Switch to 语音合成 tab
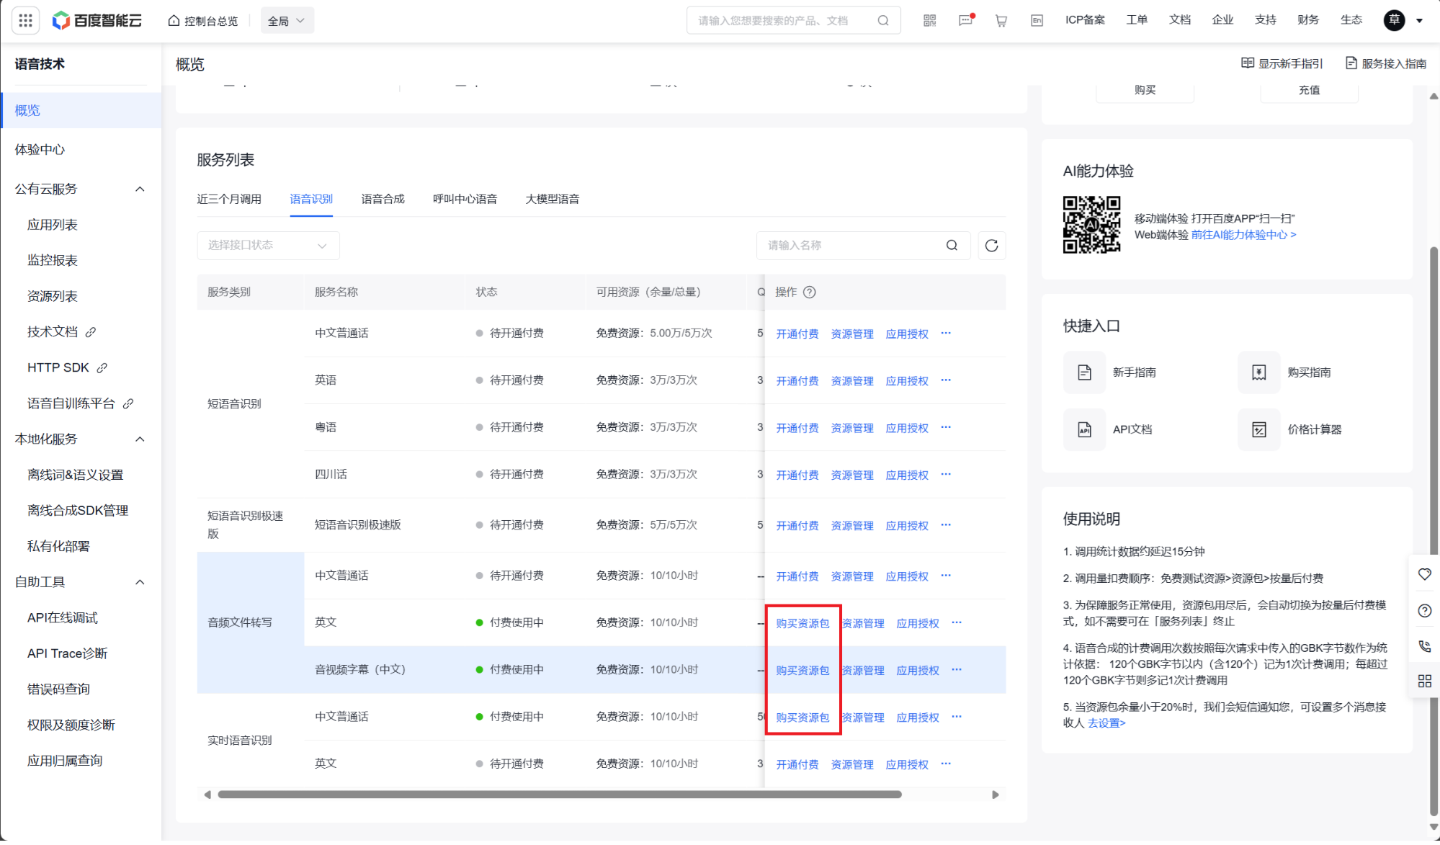 [383, 200]
